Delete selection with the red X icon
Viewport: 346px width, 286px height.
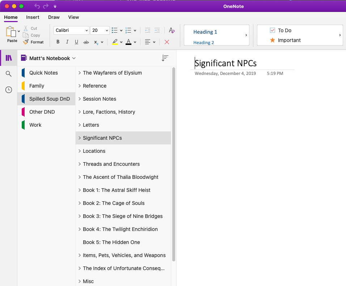coord(166,42)
